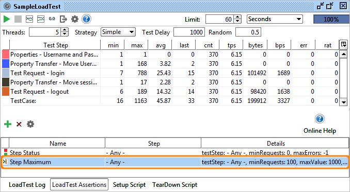
Task: Open Online Help question mark icon
Action: pyautogui.click(x=320, y=119)
